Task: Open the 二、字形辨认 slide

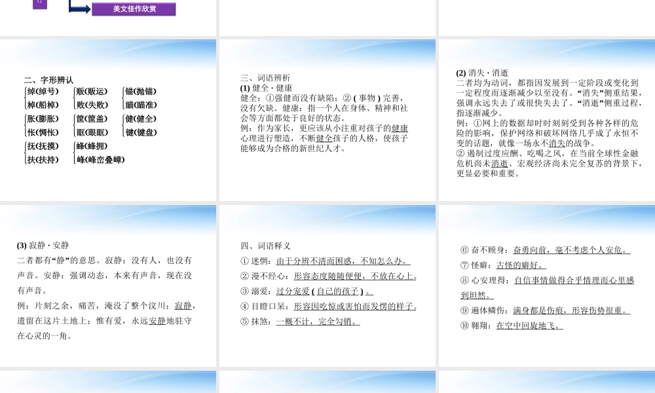Action: tap(108, 120)
